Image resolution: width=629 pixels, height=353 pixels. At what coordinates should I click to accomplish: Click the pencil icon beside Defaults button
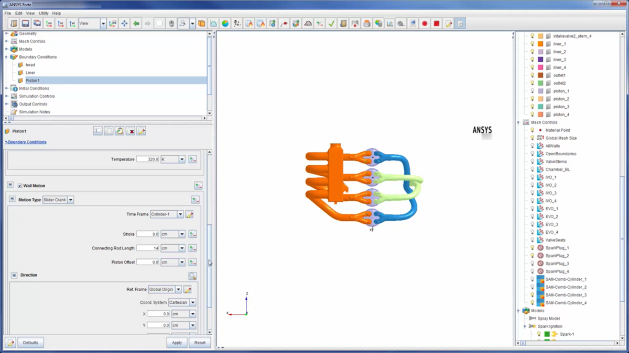tap(11, 343)
